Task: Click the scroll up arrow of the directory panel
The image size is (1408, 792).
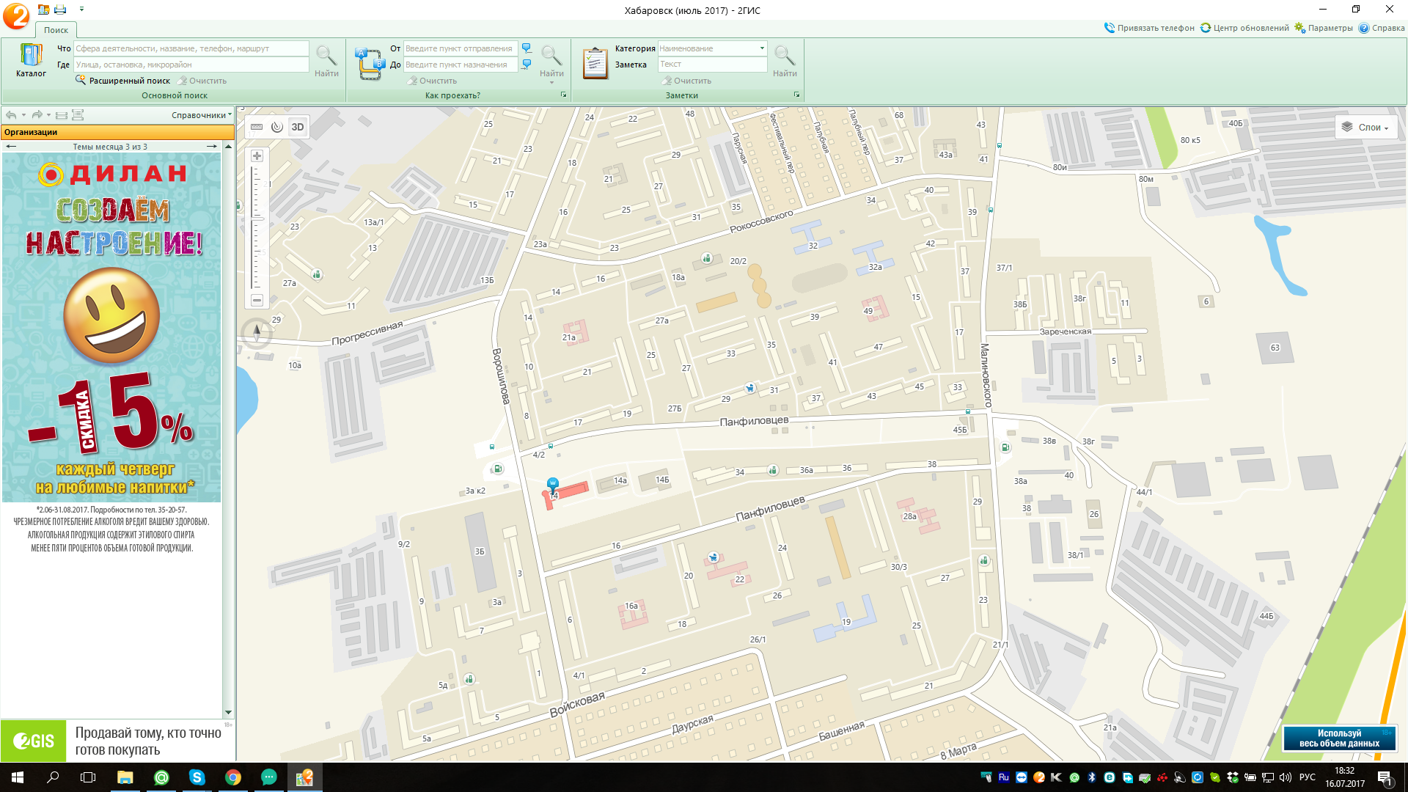Action: tap(228, 147)
